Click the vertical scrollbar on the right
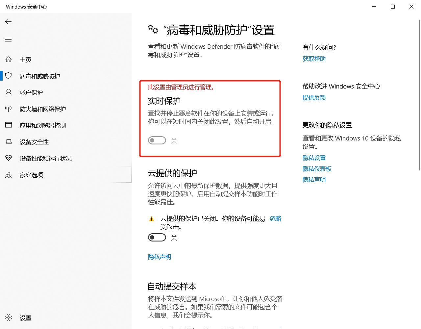421x329 pixels. pos(419,95)
